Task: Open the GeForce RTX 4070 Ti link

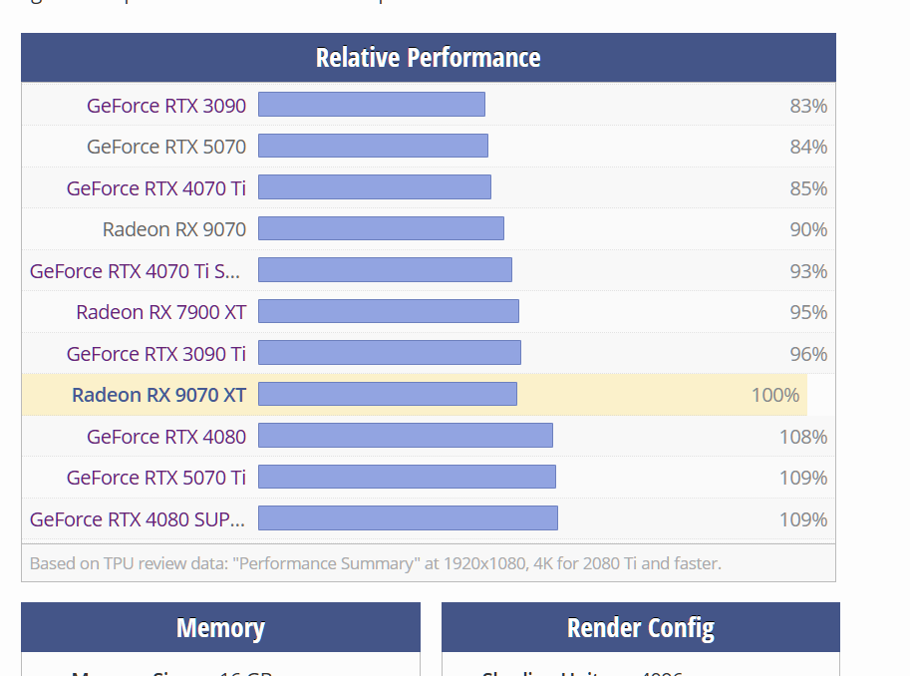Action: pyautogui.click(x=156, y=188)
